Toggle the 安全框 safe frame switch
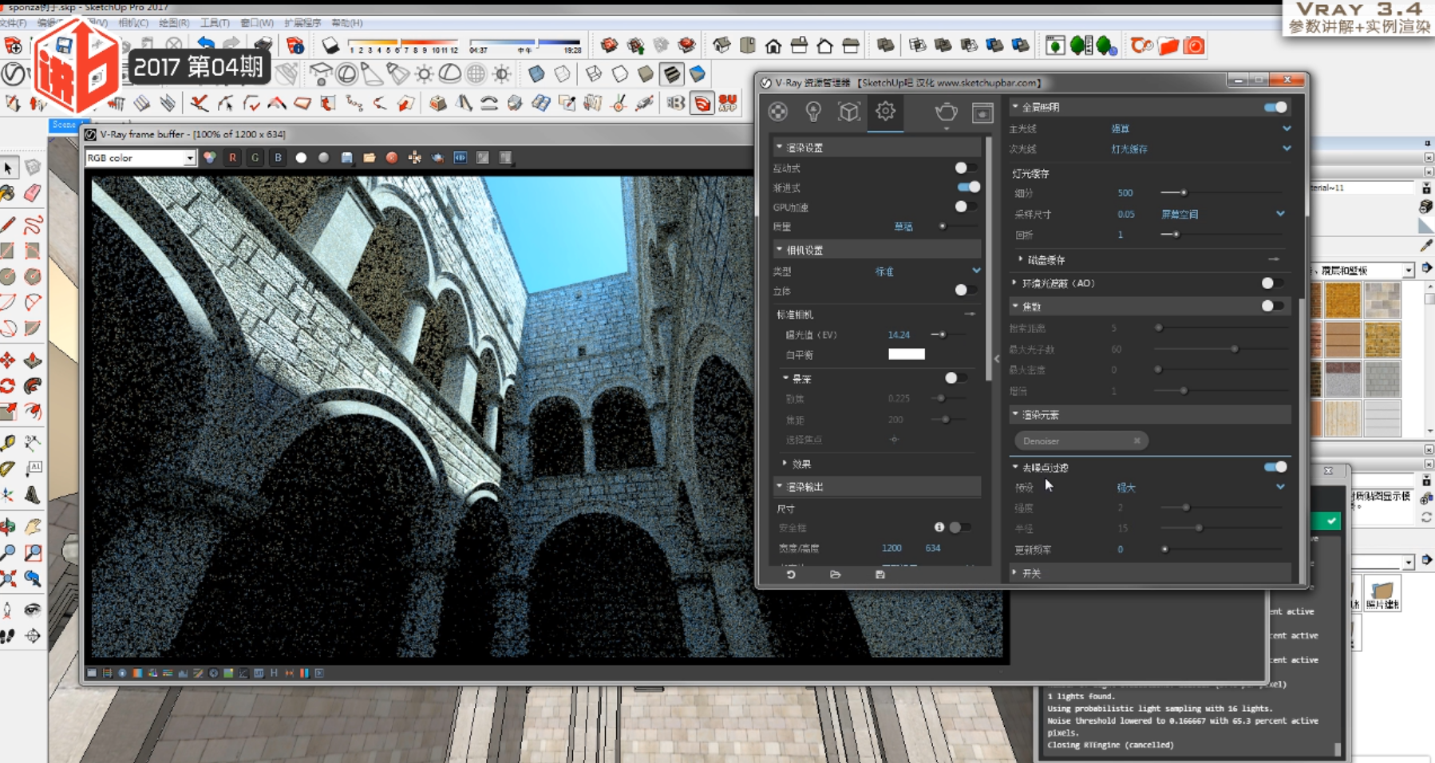This screenshot has width=1435, height=763. tap(959, 528)
